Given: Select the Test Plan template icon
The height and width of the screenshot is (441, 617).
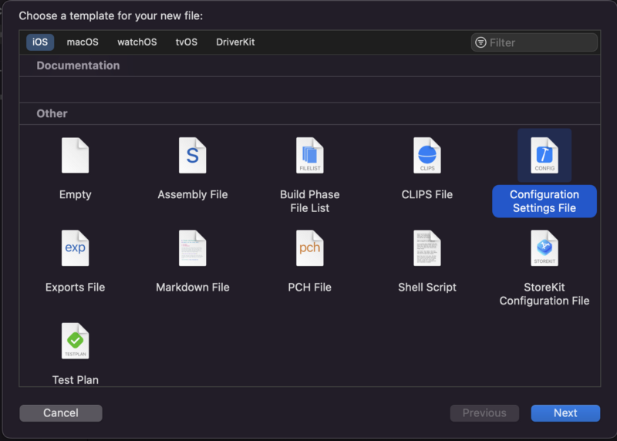Looking at the screenshot, I should pyautogui.click(x=75, y=341).
